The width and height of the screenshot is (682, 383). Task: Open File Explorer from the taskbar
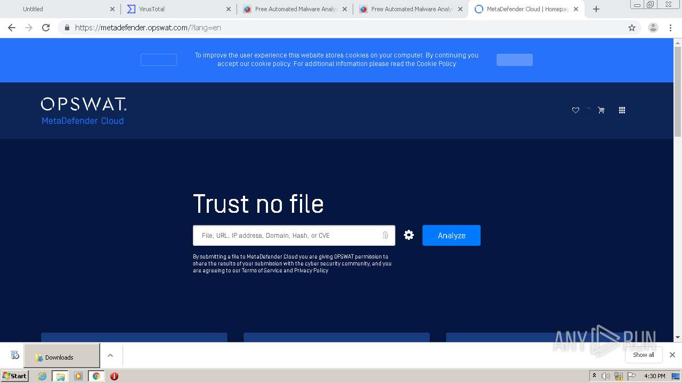(x=60, y=376)
